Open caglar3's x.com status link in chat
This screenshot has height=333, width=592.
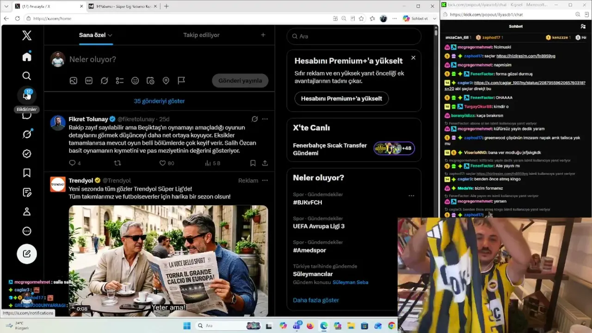coord(530,83)
